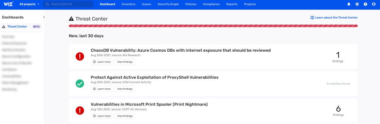Click the 0 matches found text

pos(338,84)
